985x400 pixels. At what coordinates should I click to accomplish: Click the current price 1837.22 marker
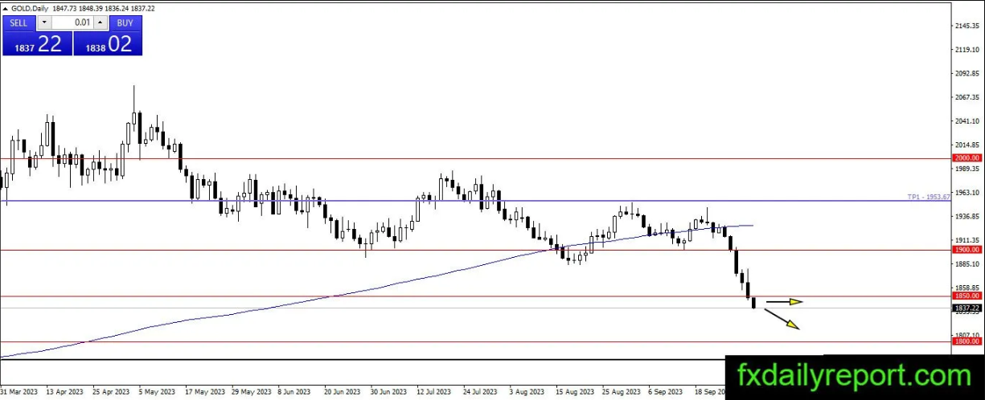965,308
